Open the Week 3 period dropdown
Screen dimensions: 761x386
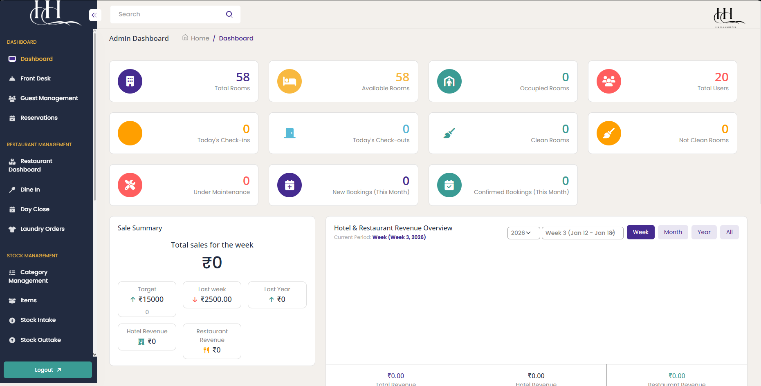[x=582, y=233]
